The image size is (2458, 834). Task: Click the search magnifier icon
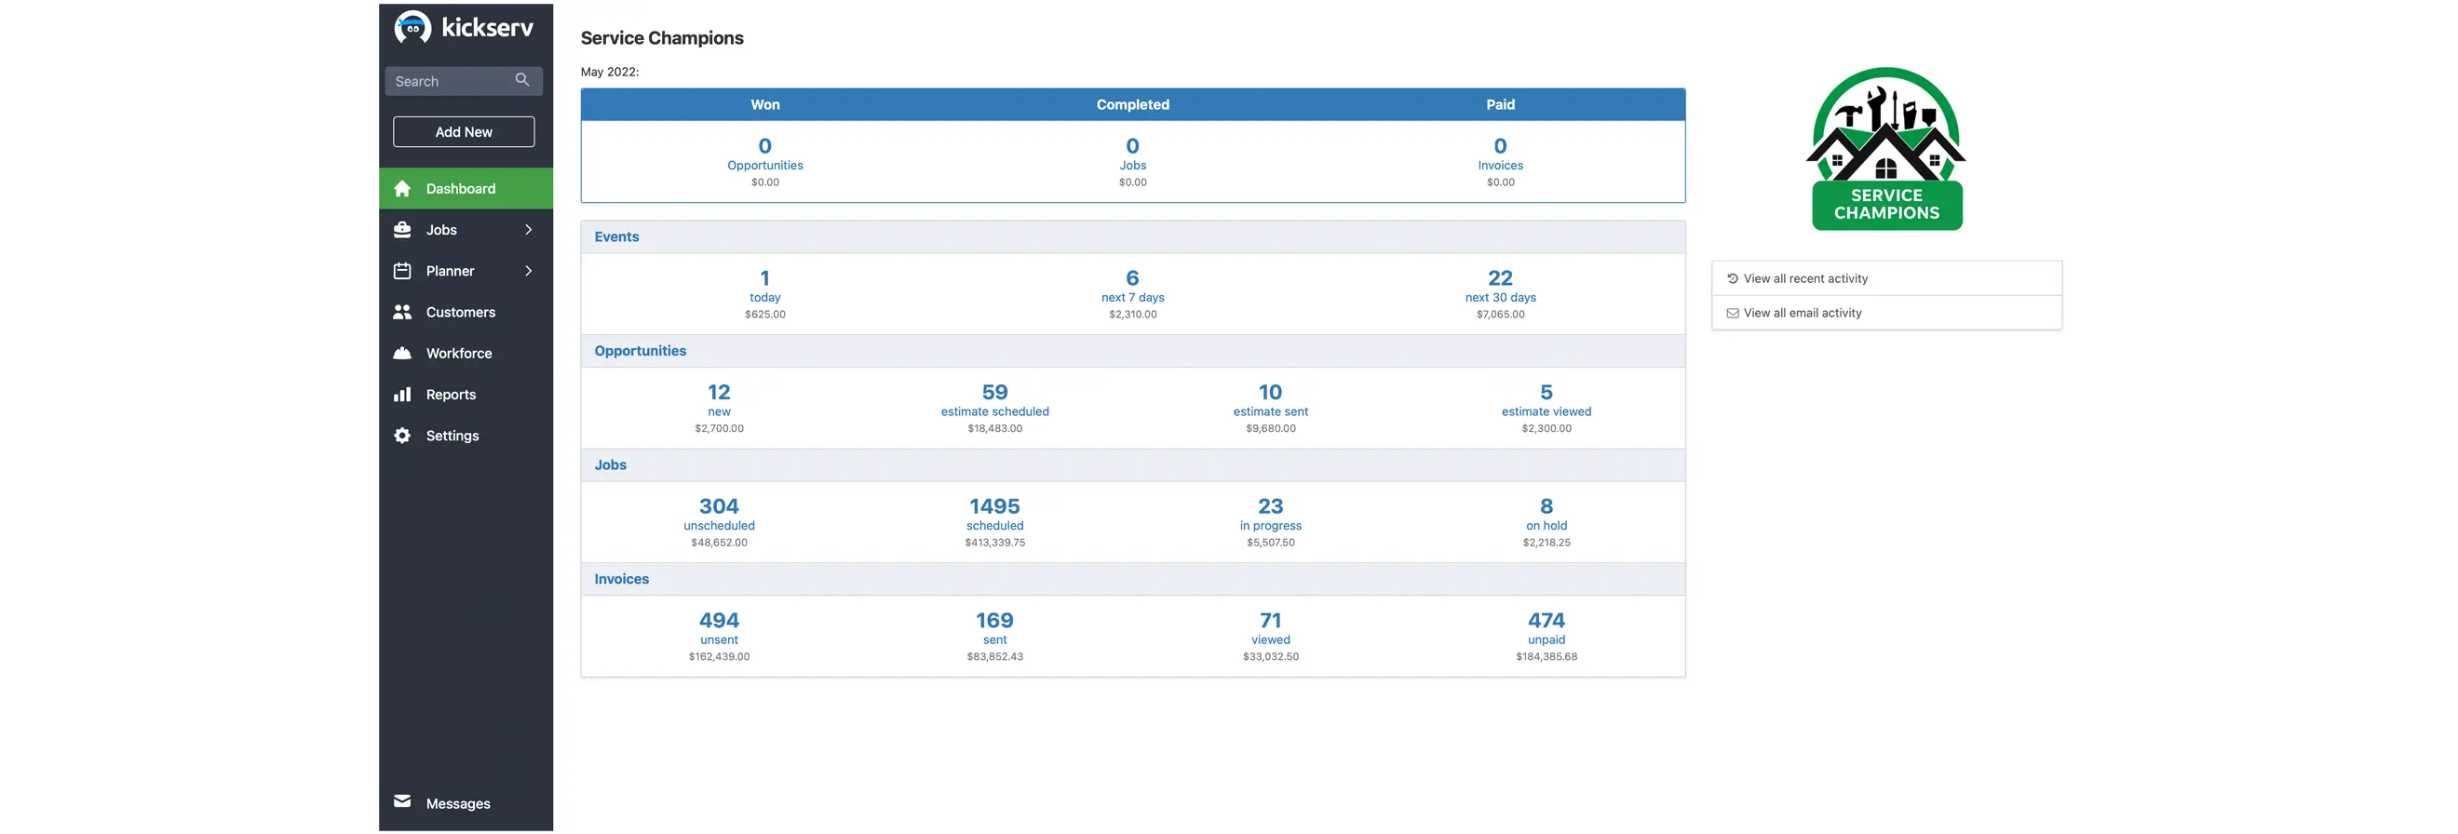coord(522,80)
